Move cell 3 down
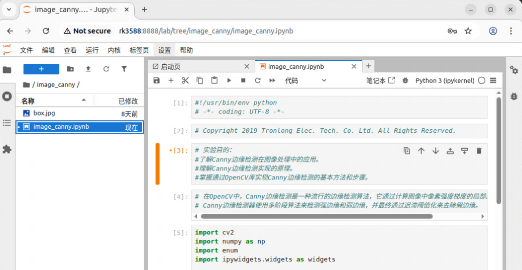 point(436,151)
